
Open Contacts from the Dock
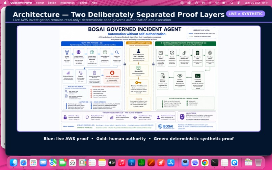pyautogui.click(x=82, y=163)
